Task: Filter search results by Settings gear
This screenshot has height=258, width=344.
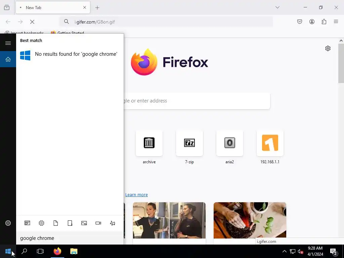Action: coord(41,223)
